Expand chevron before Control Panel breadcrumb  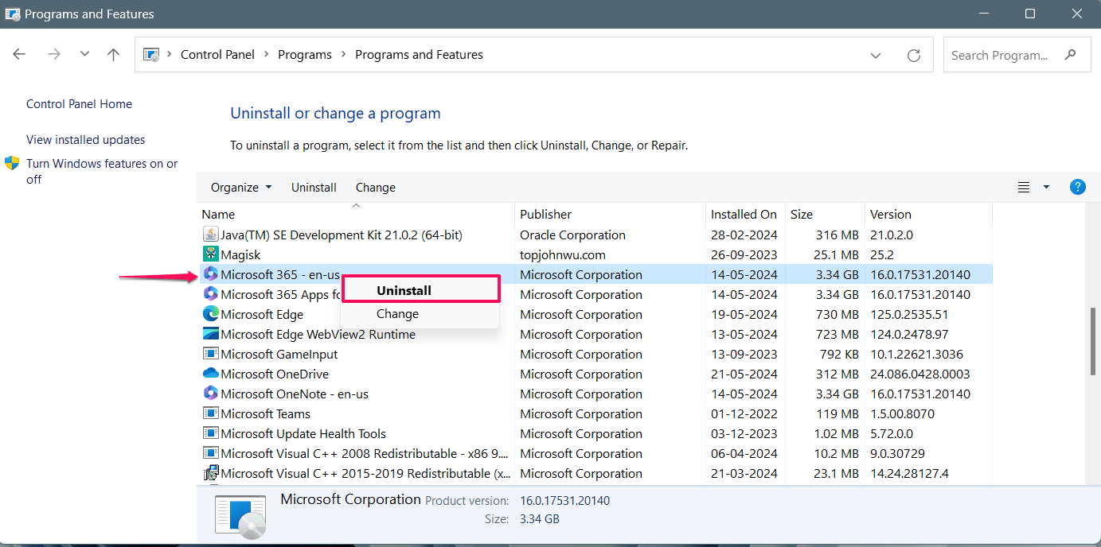[170, 55]
